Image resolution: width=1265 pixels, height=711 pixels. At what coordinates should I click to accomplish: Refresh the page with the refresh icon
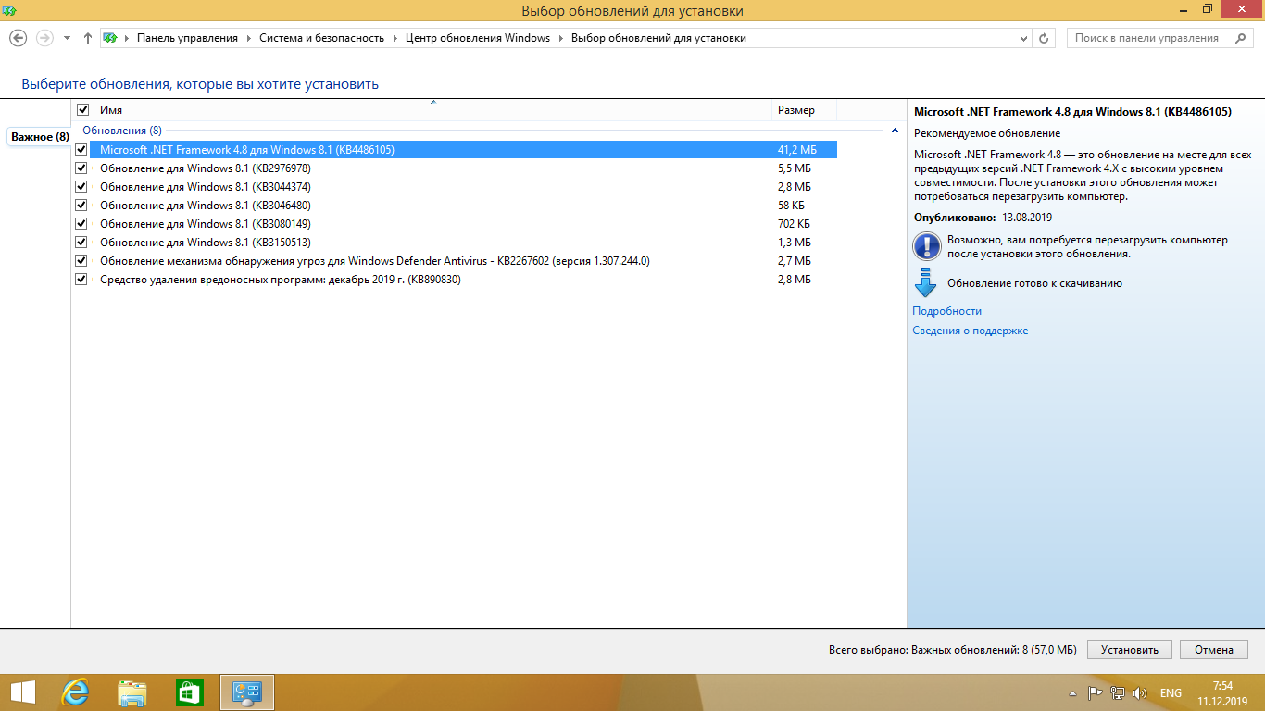[x=1045, y=39]
